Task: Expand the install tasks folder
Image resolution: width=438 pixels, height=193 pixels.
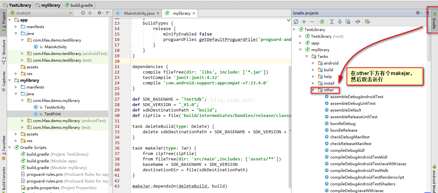Action: [x=313, y=83]
